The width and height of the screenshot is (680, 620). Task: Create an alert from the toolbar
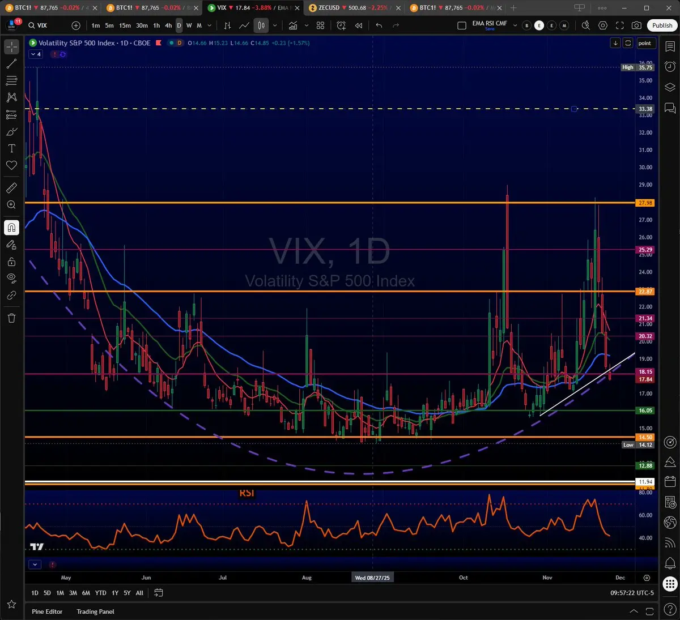(x=341, y=25)
